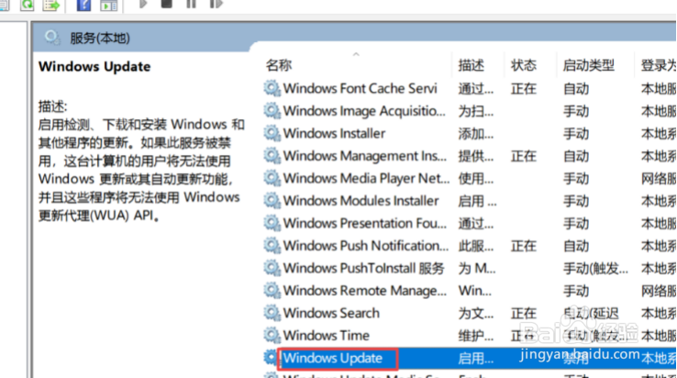Click the green Refresh toolbar icon
This screenshot has height=378, width=677.
tap(27, 5)
